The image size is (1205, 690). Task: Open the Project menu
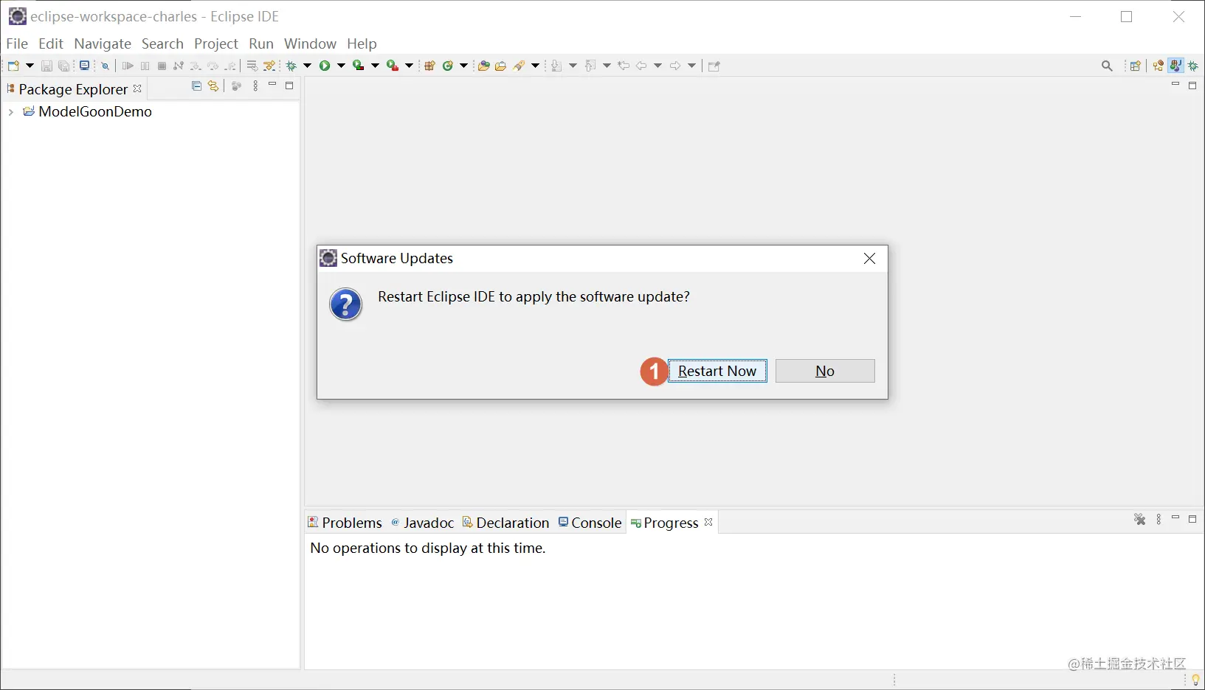[216, 43]
